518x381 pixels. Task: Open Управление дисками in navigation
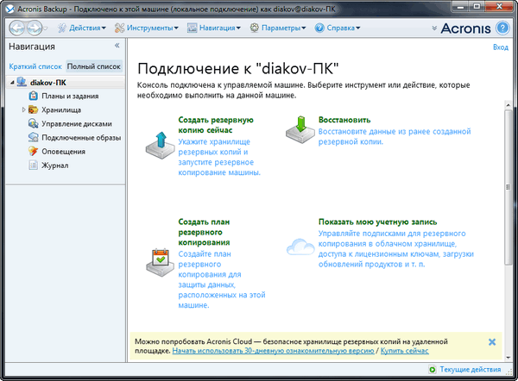(77, 124)
